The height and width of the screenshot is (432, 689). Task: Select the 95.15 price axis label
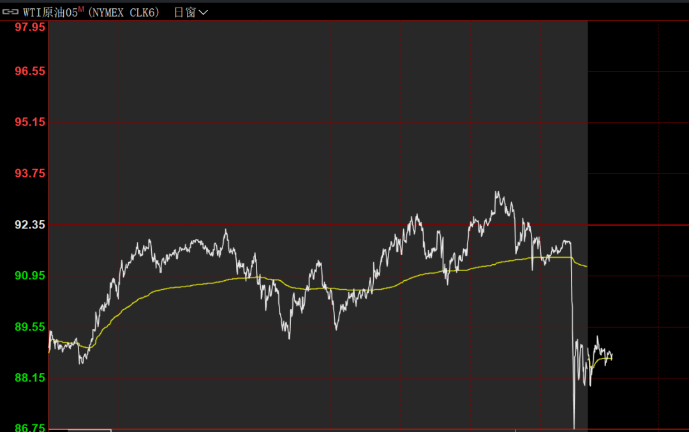30,122
